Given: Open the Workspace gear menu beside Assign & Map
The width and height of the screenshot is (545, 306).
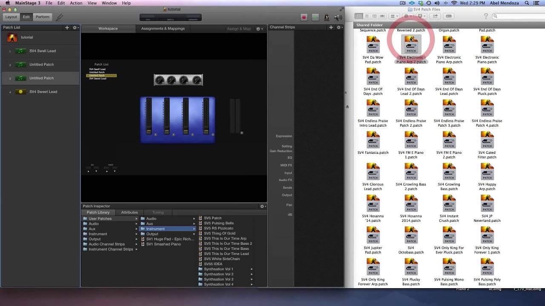Looking at the screenshot, I should (x=259, y=29).
